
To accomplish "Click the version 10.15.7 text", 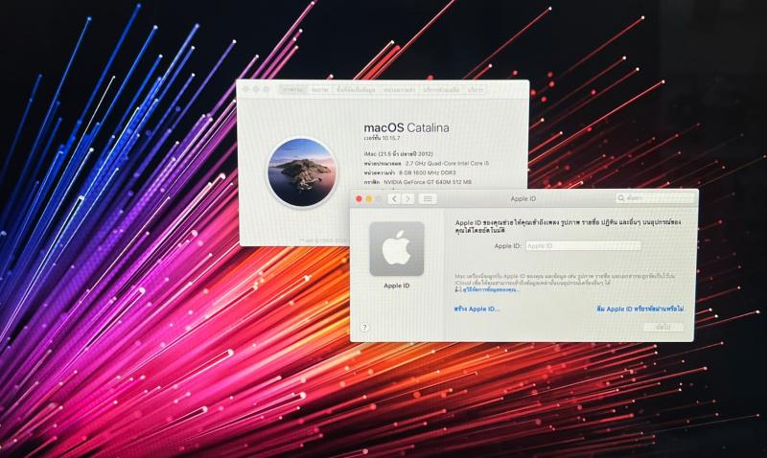I will click(382, 138).
